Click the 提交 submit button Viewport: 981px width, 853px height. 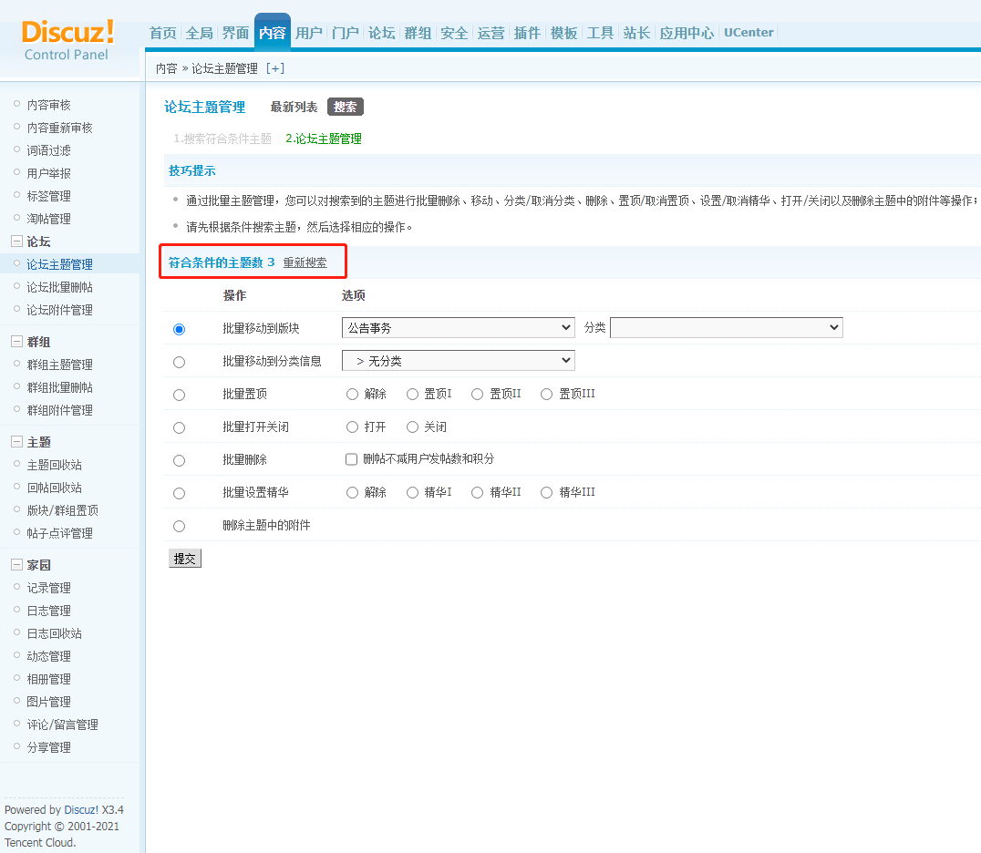[185, 559]
